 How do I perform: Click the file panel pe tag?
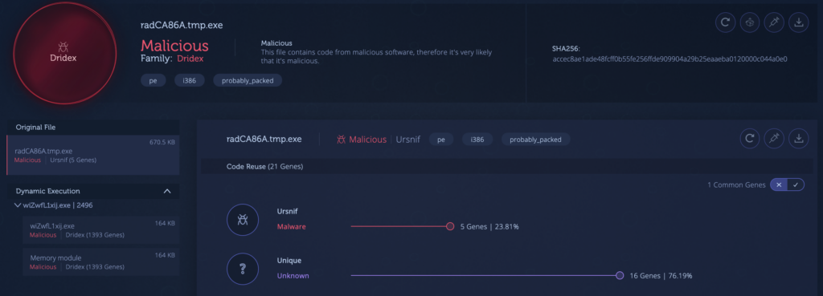click(x=441, y=140)
